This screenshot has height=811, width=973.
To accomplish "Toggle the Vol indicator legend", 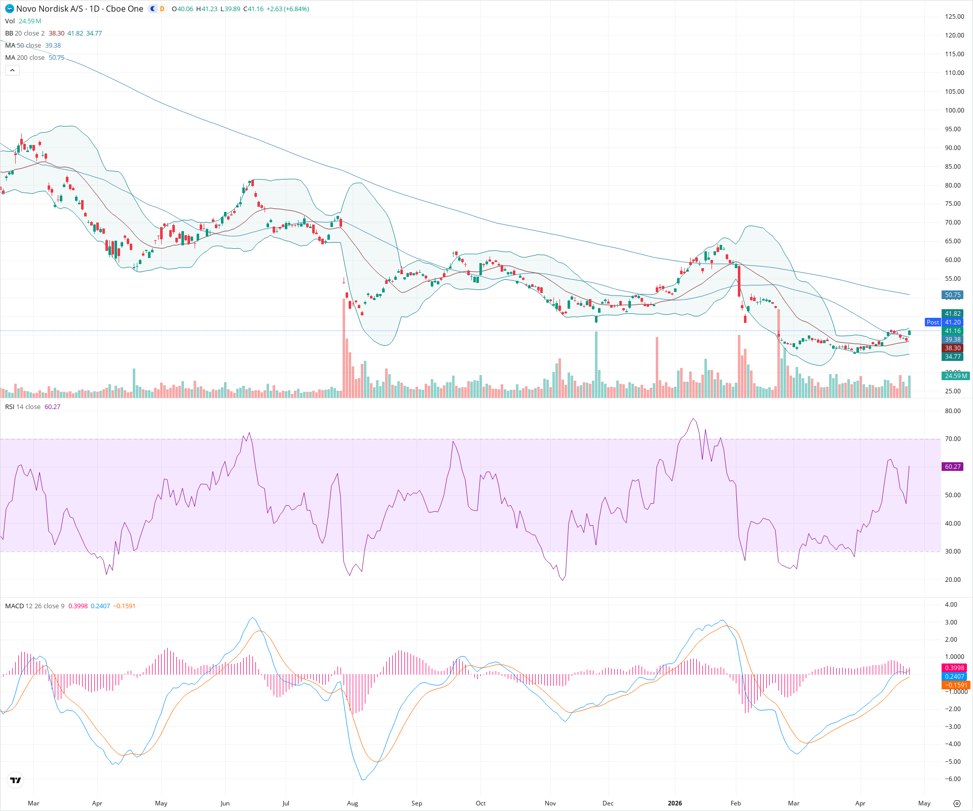I will click(x=10, y=21).
